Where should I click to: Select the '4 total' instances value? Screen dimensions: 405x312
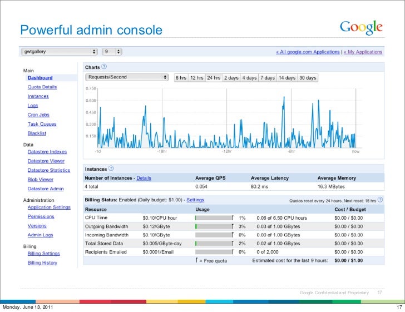91,186
